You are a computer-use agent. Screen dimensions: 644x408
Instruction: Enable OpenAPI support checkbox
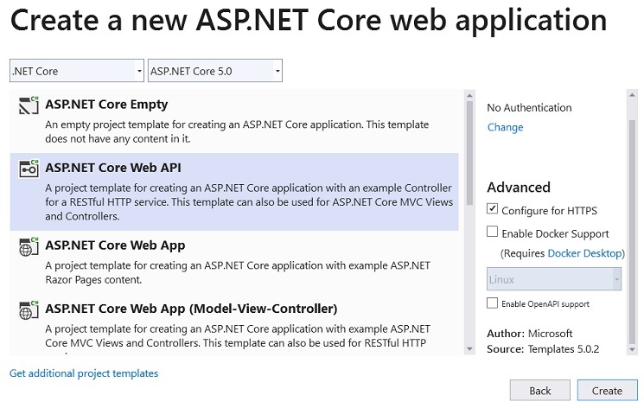click(x=492, y=303)
